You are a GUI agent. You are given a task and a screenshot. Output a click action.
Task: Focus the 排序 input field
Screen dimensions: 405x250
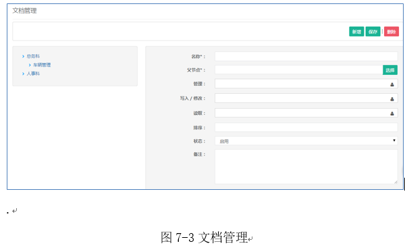[306, 127]
